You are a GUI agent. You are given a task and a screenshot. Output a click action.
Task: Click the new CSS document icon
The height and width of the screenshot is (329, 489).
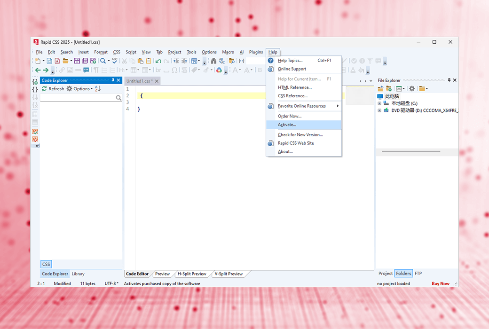click(57, 61)
